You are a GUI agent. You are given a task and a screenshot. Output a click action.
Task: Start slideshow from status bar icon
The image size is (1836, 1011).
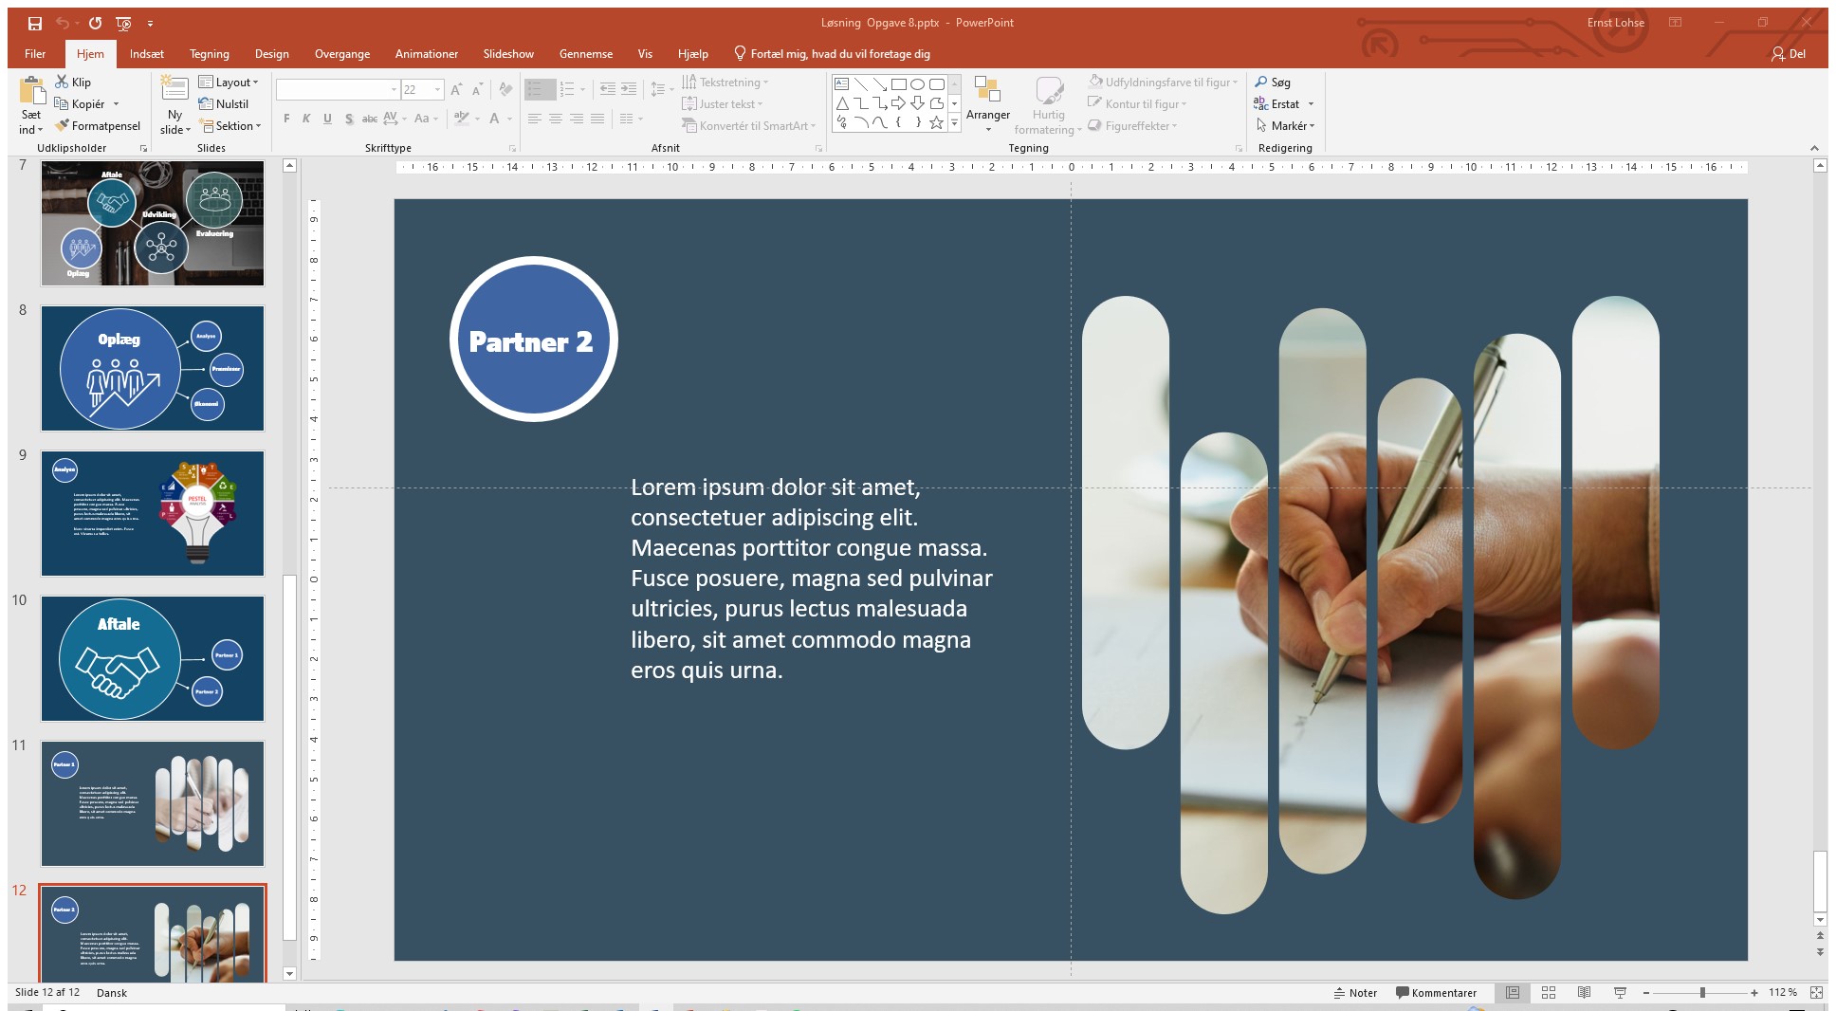click(x=1620, y=993)
